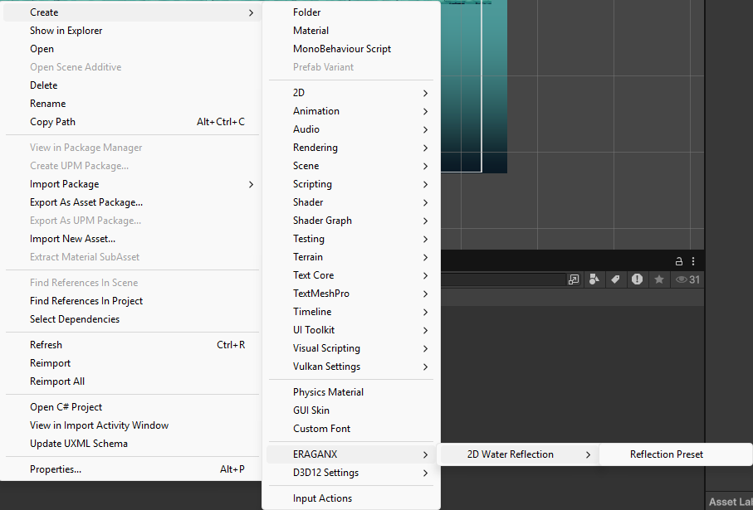Expand the Text Core submenu
This screenshot has height=510, width=753.
tap(351, 275)
